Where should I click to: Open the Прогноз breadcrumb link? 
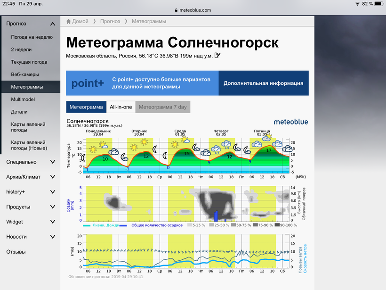coord(109,21)
